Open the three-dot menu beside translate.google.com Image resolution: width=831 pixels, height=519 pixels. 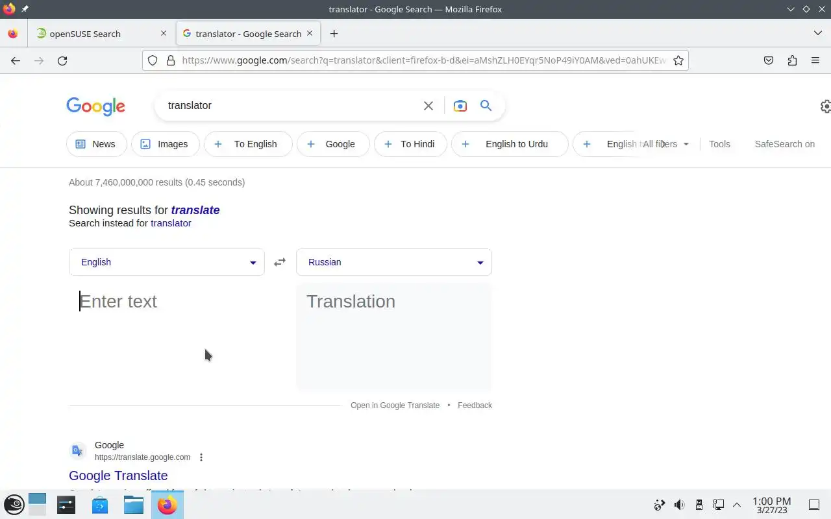point(201,457)
